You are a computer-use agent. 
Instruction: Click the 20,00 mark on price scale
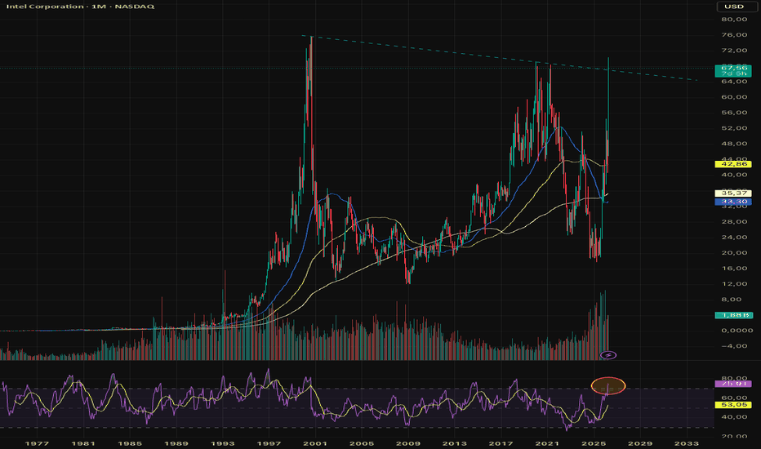click(734, 252)
